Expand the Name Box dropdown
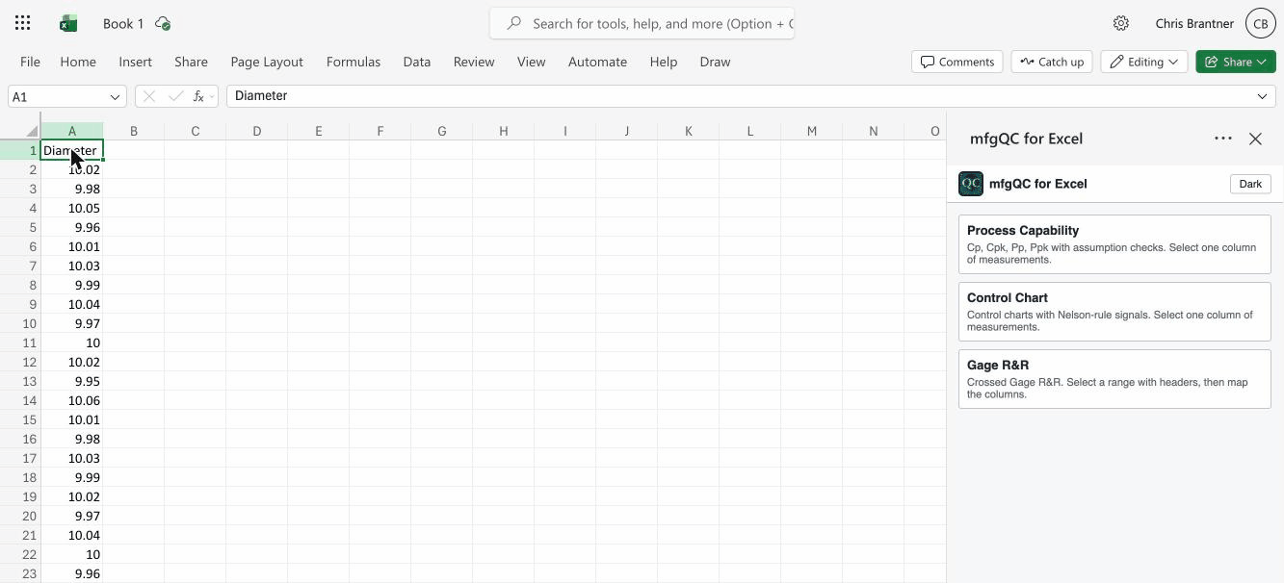The height and width of the screenshot is (583, 1284). pyautogui.click(x=115, y=96)
